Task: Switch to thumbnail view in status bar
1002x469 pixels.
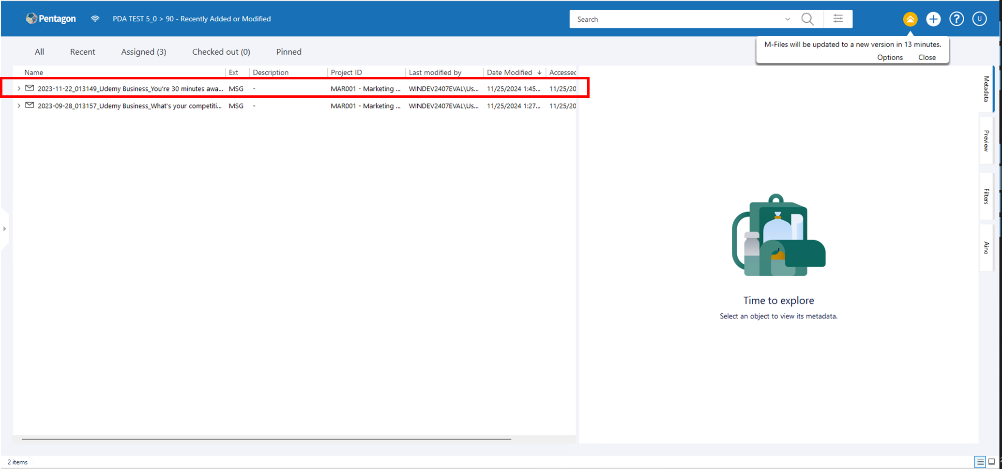Action: [x=991, y=462]
